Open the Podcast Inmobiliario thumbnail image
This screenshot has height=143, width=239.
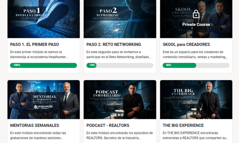(x=120, y=100)
